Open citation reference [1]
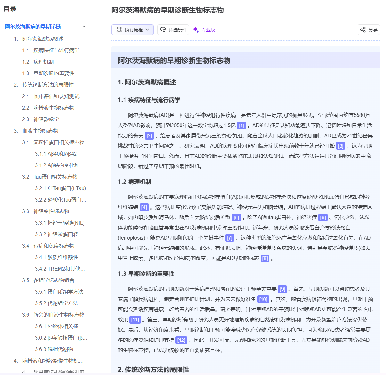The height and width of the screenshot is (375, 386). [241, 126]
